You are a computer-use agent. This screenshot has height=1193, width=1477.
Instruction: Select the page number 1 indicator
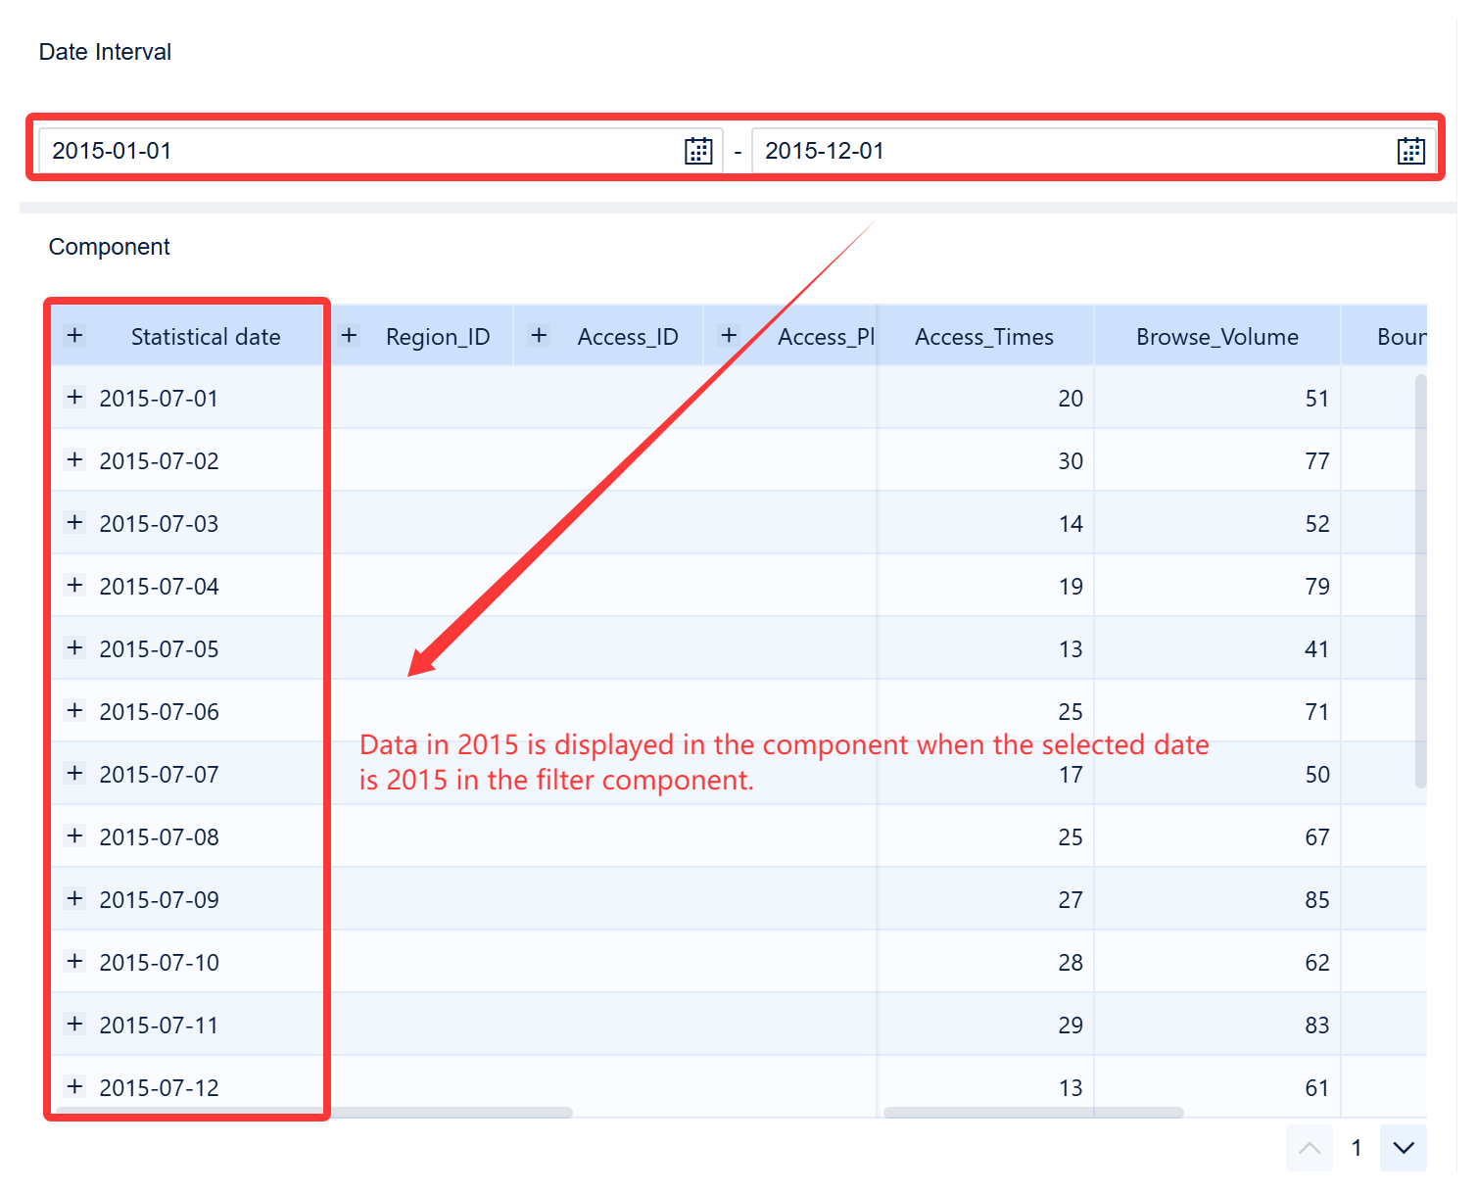1357,1148
